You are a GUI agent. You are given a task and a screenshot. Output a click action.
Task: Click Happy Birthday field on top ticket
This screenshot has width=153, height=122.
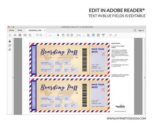point(34,60)
